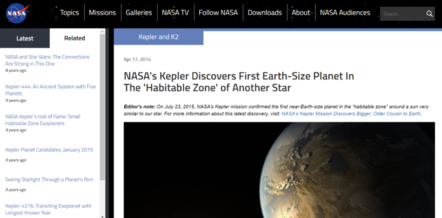Viewport: 442px width, 218px height.
Task: Open Bigger, Older Cousin to Earth link
Action: (351, 113)
